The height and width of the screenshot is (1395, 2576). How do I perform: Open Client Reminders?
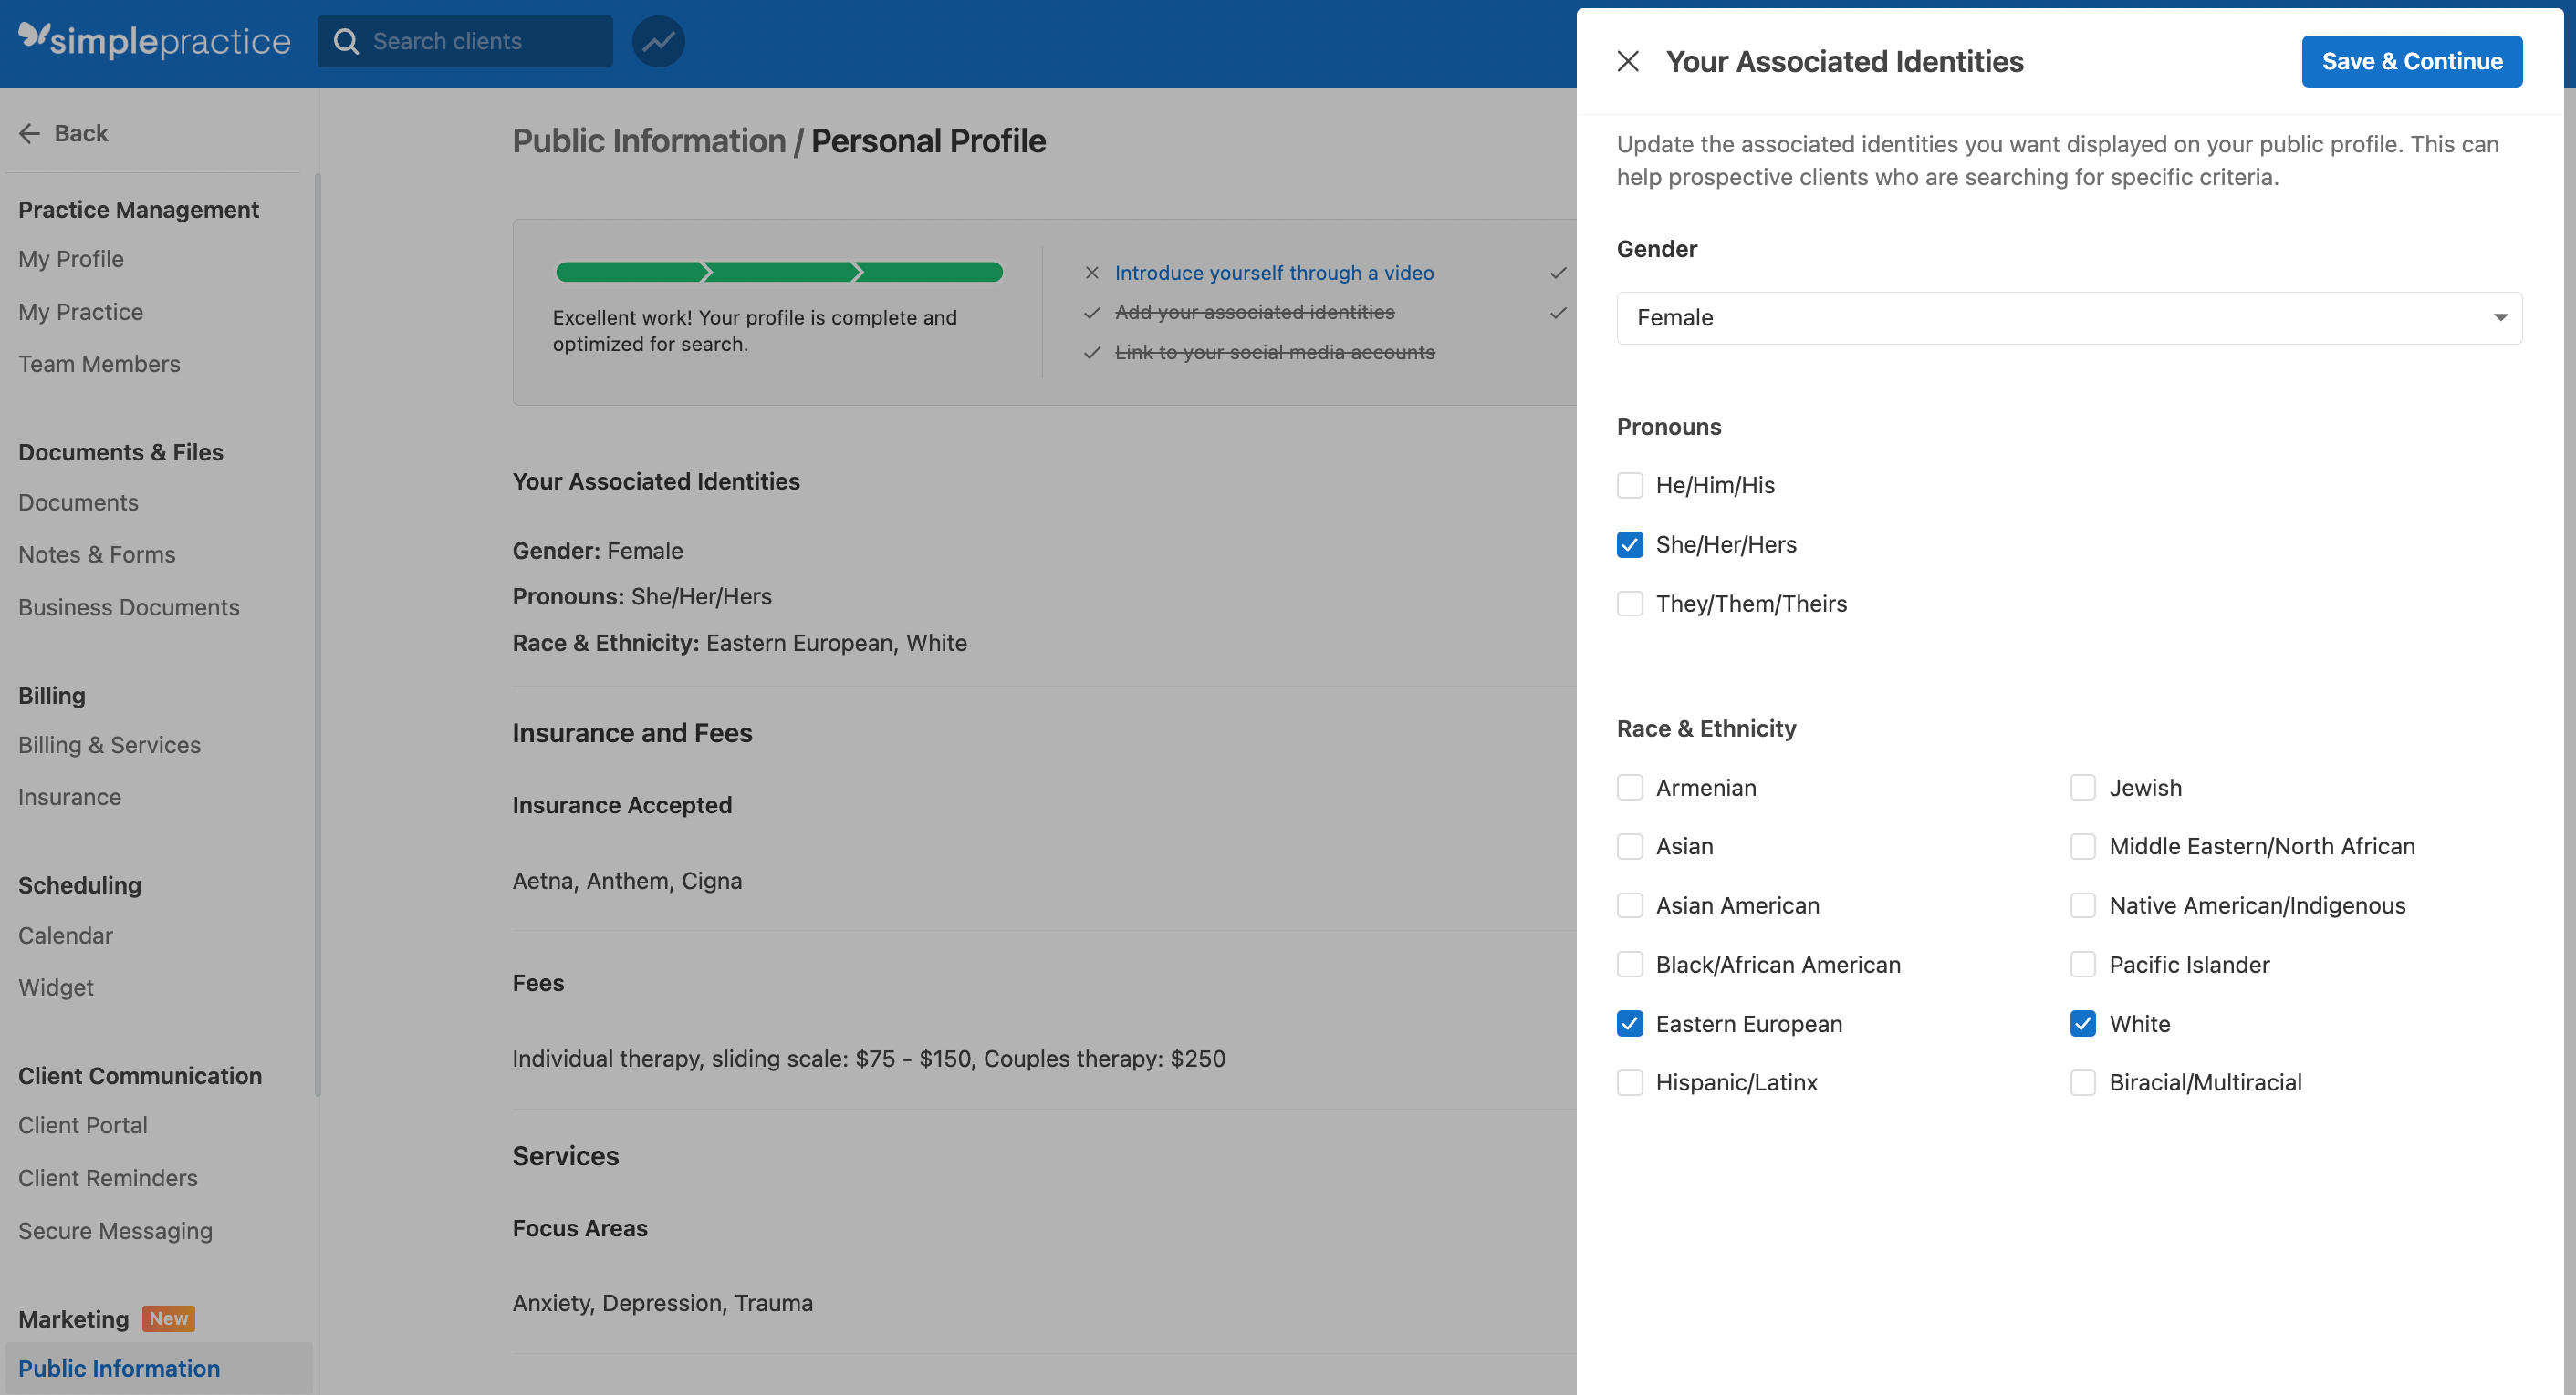coord(108,1178)
